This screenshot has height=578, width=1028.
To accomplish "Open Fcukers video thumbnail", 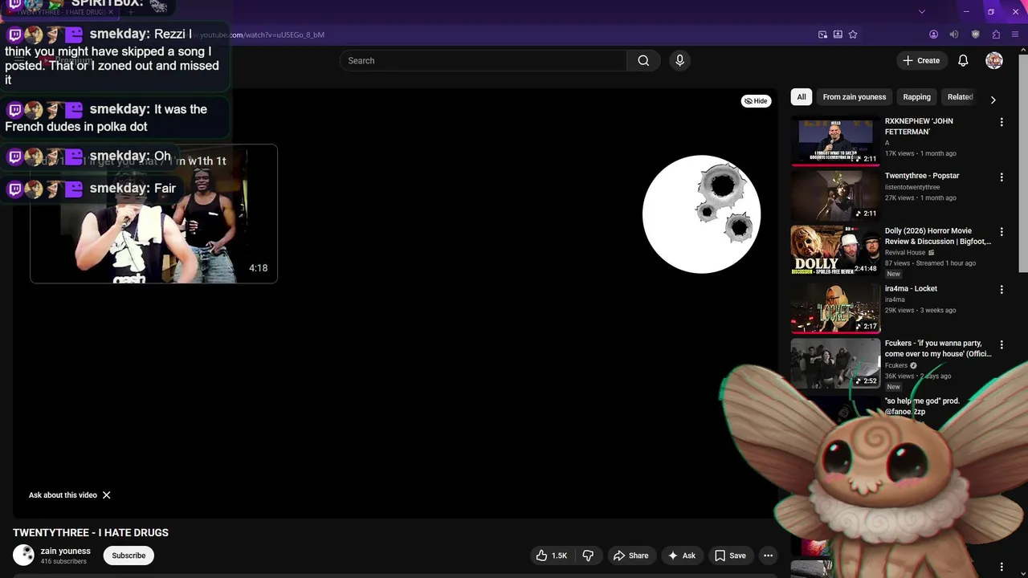I will [x=835, y=363].
